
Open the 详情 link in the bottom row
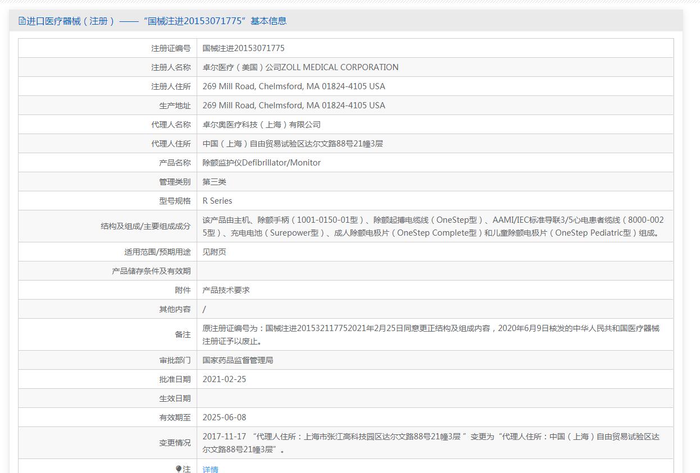pyautogui.click(x=210, y=469)
